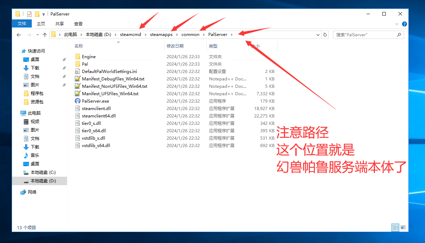425x243 pixels.
Task: Expand chevron after PalServer breadcrumb
Action: click(x=232, y=35)
